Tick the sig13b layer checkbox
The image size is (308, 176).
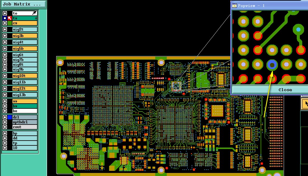5,95
